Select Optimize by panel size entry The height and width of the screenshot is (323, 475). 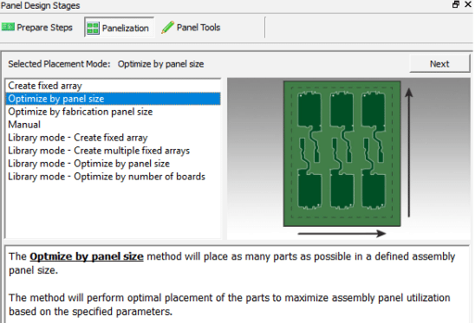coord(113,99)
